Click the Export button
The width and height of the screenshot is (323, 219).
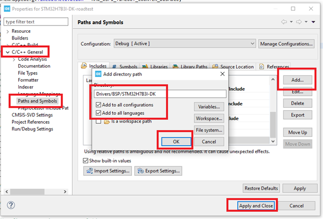tap(297, 115)
